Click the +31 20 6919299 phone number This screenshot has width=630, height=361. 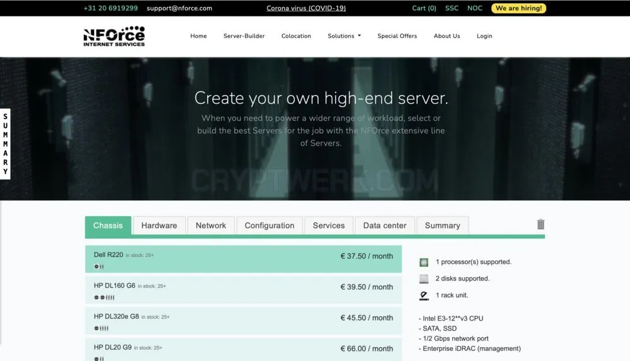tap(110, 8)
